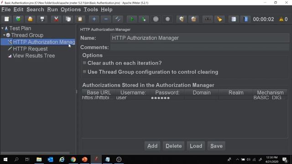Open the Tools menu
This screenshot has height=164, width=292.
pos(91,10)
